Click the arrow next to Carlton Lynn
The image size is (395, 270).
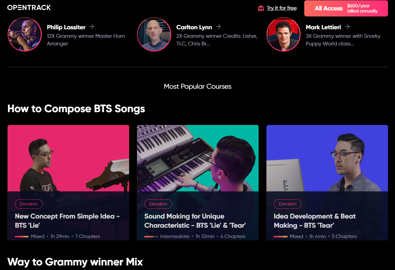click(x=218, y=27)
